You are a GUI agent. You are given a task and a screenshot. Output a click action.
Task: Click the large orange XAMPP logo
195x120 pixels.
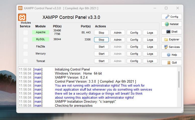[22, 17]
